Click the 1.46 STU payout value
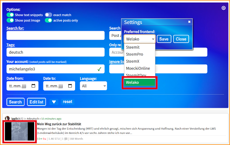 point(54,139)
